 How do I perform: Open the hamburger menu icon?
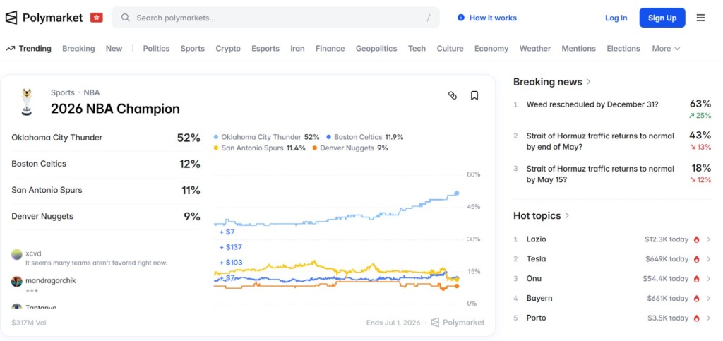coord(700,18)
